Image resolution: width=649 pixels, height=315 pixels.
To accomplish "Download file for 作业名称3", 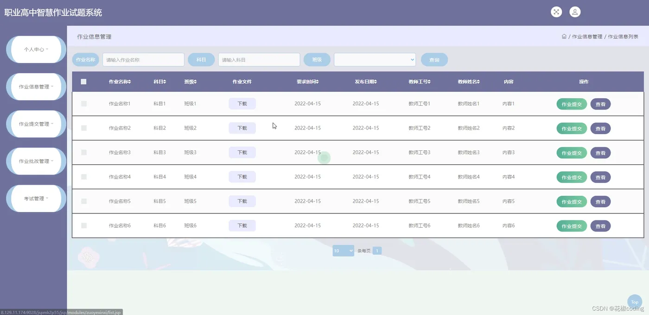I will pos(242,152).
